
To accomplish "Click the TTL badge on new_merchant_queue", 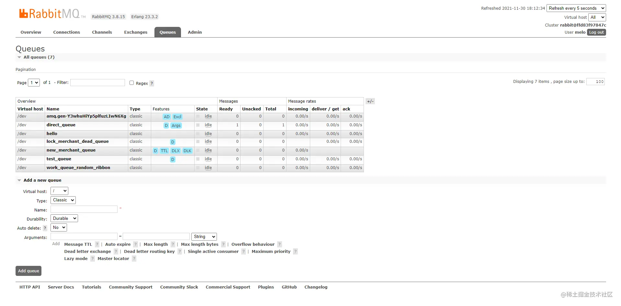I will (164, 151).
